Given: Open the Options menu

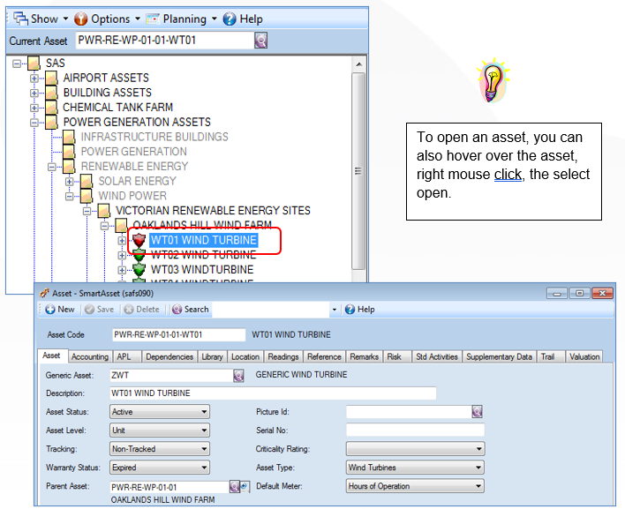Looking at the screenshot, I should pos(107,19).
